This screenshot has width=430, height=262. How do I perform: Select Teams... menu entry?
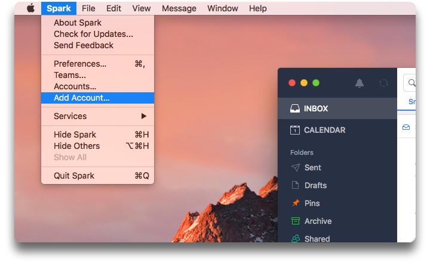click(x=97, y=75)
